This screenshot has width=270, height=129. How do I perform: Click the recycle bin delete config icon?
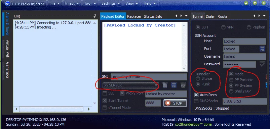183,85
